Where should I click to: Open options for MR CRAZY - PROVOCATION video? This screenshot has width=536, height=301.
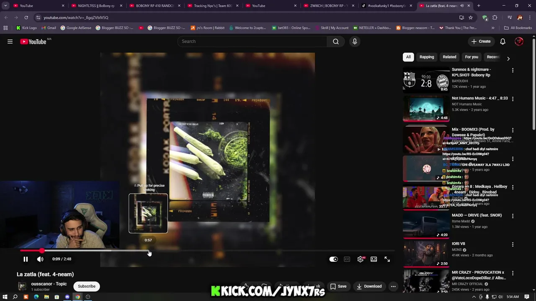click(x=513, y=273)
